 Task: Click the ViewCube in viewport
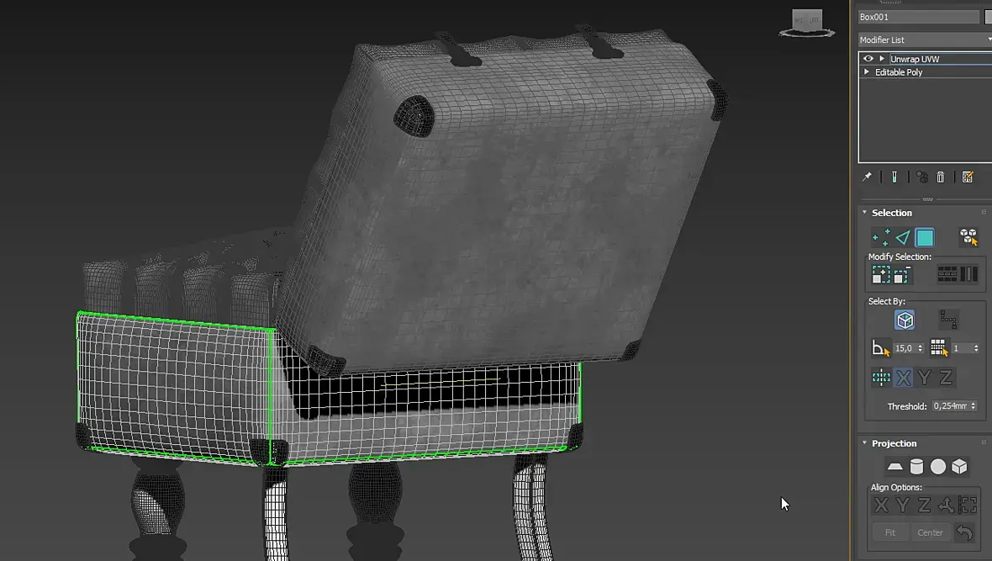(x=807, y=23)
